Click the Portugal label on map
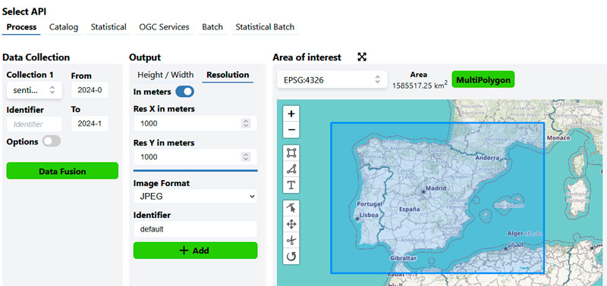The image size is (607, 286). click(370, 204)
